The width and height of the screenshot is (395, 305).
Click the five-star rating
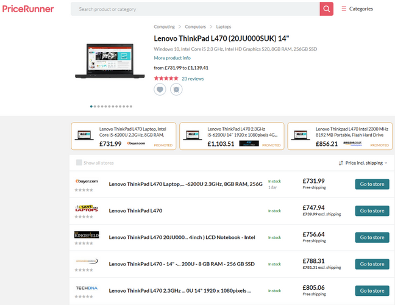[x=166, y=79]
